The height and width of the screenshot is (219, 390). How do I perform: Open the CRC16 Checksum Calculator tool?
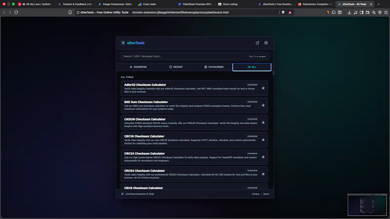pyautogui.click(x=194, y=140)
